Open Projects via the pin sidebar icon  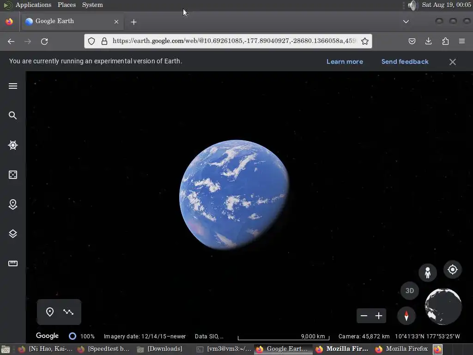[x=12, y=204]
